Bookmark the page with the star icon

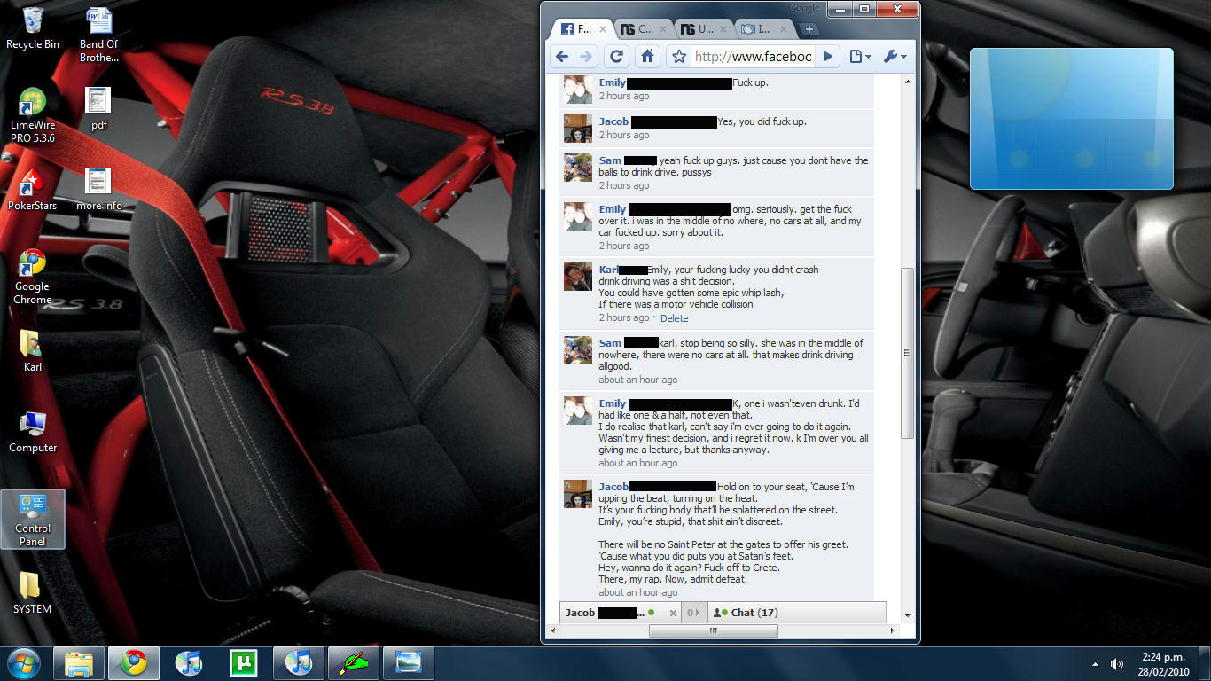click(679, 57)
